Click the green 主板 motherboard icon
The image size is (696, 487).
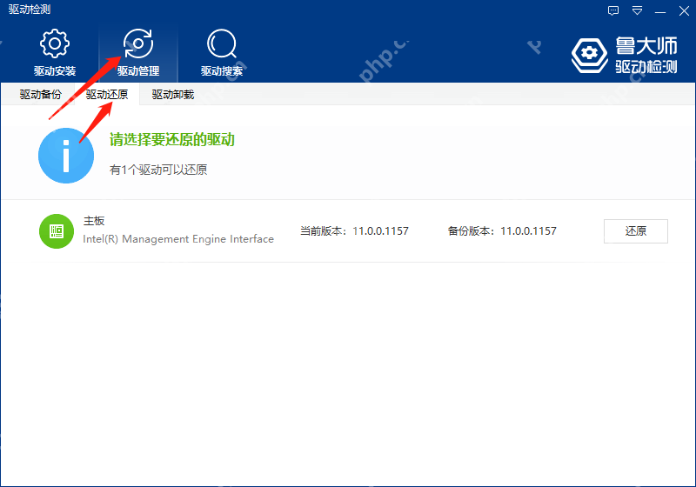[57, 231]
